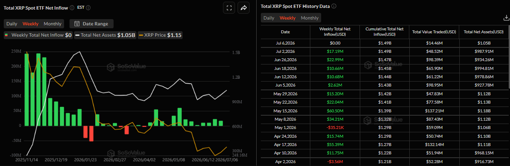Select the Monthly tab above the chart
The image size is (510, 166).
(52, 24)
